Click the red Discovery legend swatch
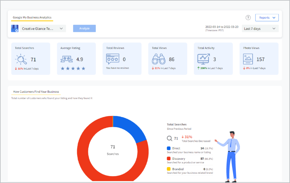Viewport: 290px width, 183px height. 169,158
